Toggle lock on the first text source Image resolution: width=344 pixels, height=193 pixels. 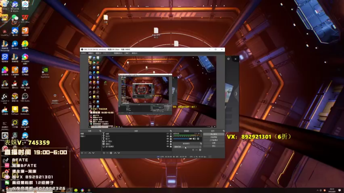point(171,133)
